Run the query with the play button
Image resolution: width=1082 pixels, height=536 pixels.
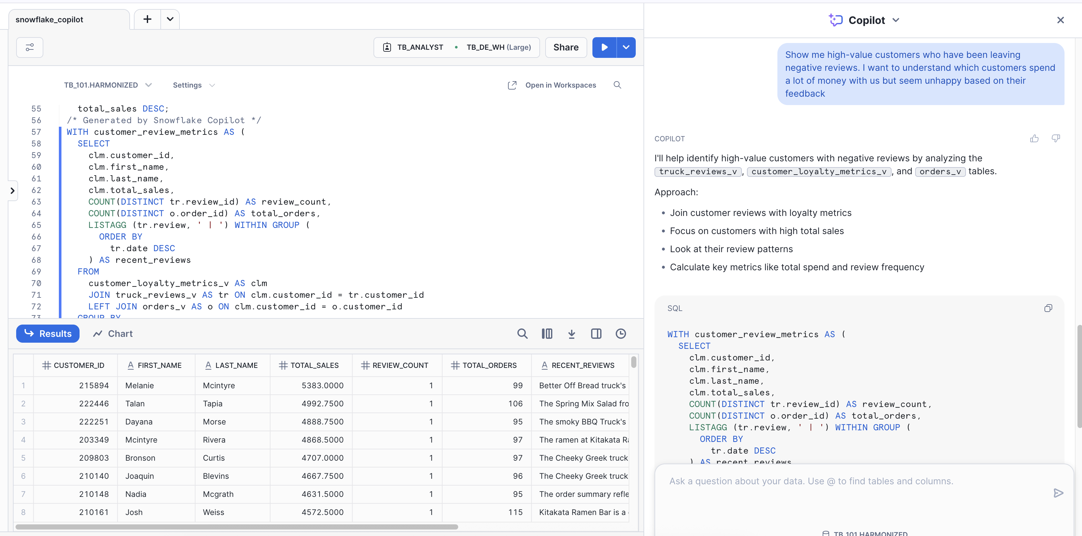click(x=604, y=48)
